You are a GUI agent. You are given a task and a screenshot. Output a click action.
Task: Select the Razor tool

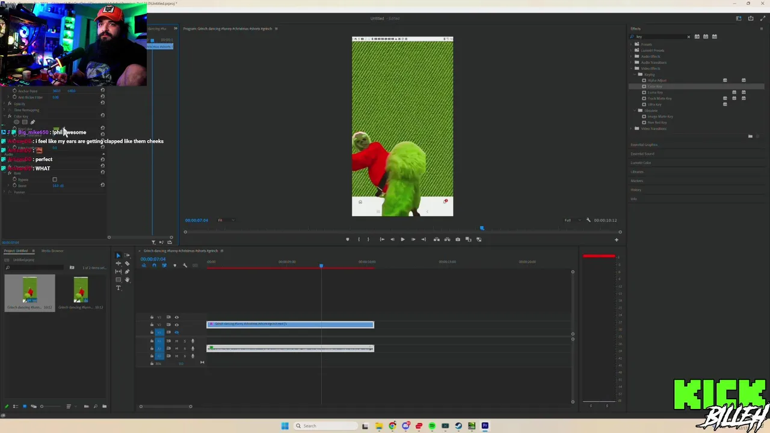tap(127, 263)
